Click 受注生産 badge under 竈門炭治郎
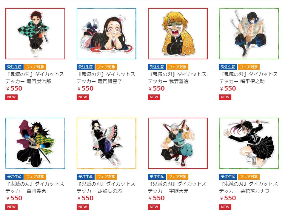 click(14, 67)
